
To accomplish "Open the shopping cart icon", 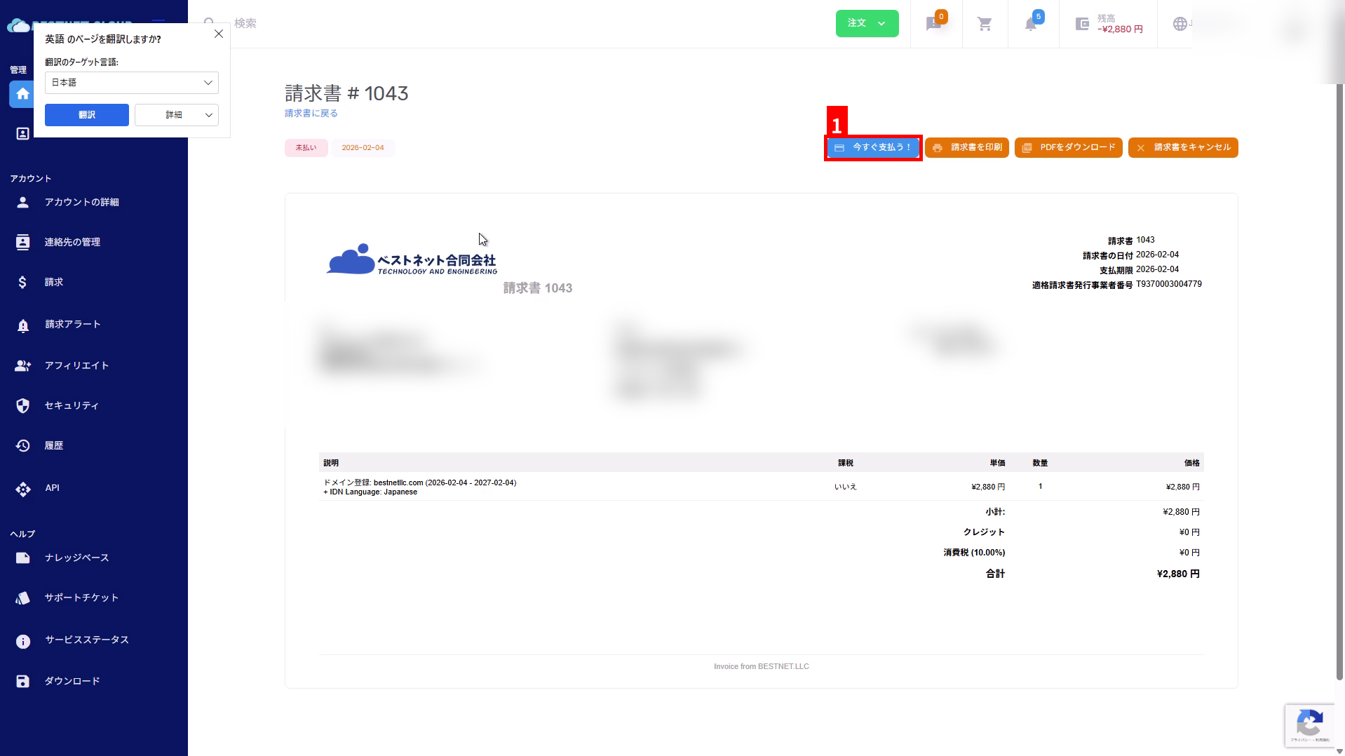I will coord(985,25).
